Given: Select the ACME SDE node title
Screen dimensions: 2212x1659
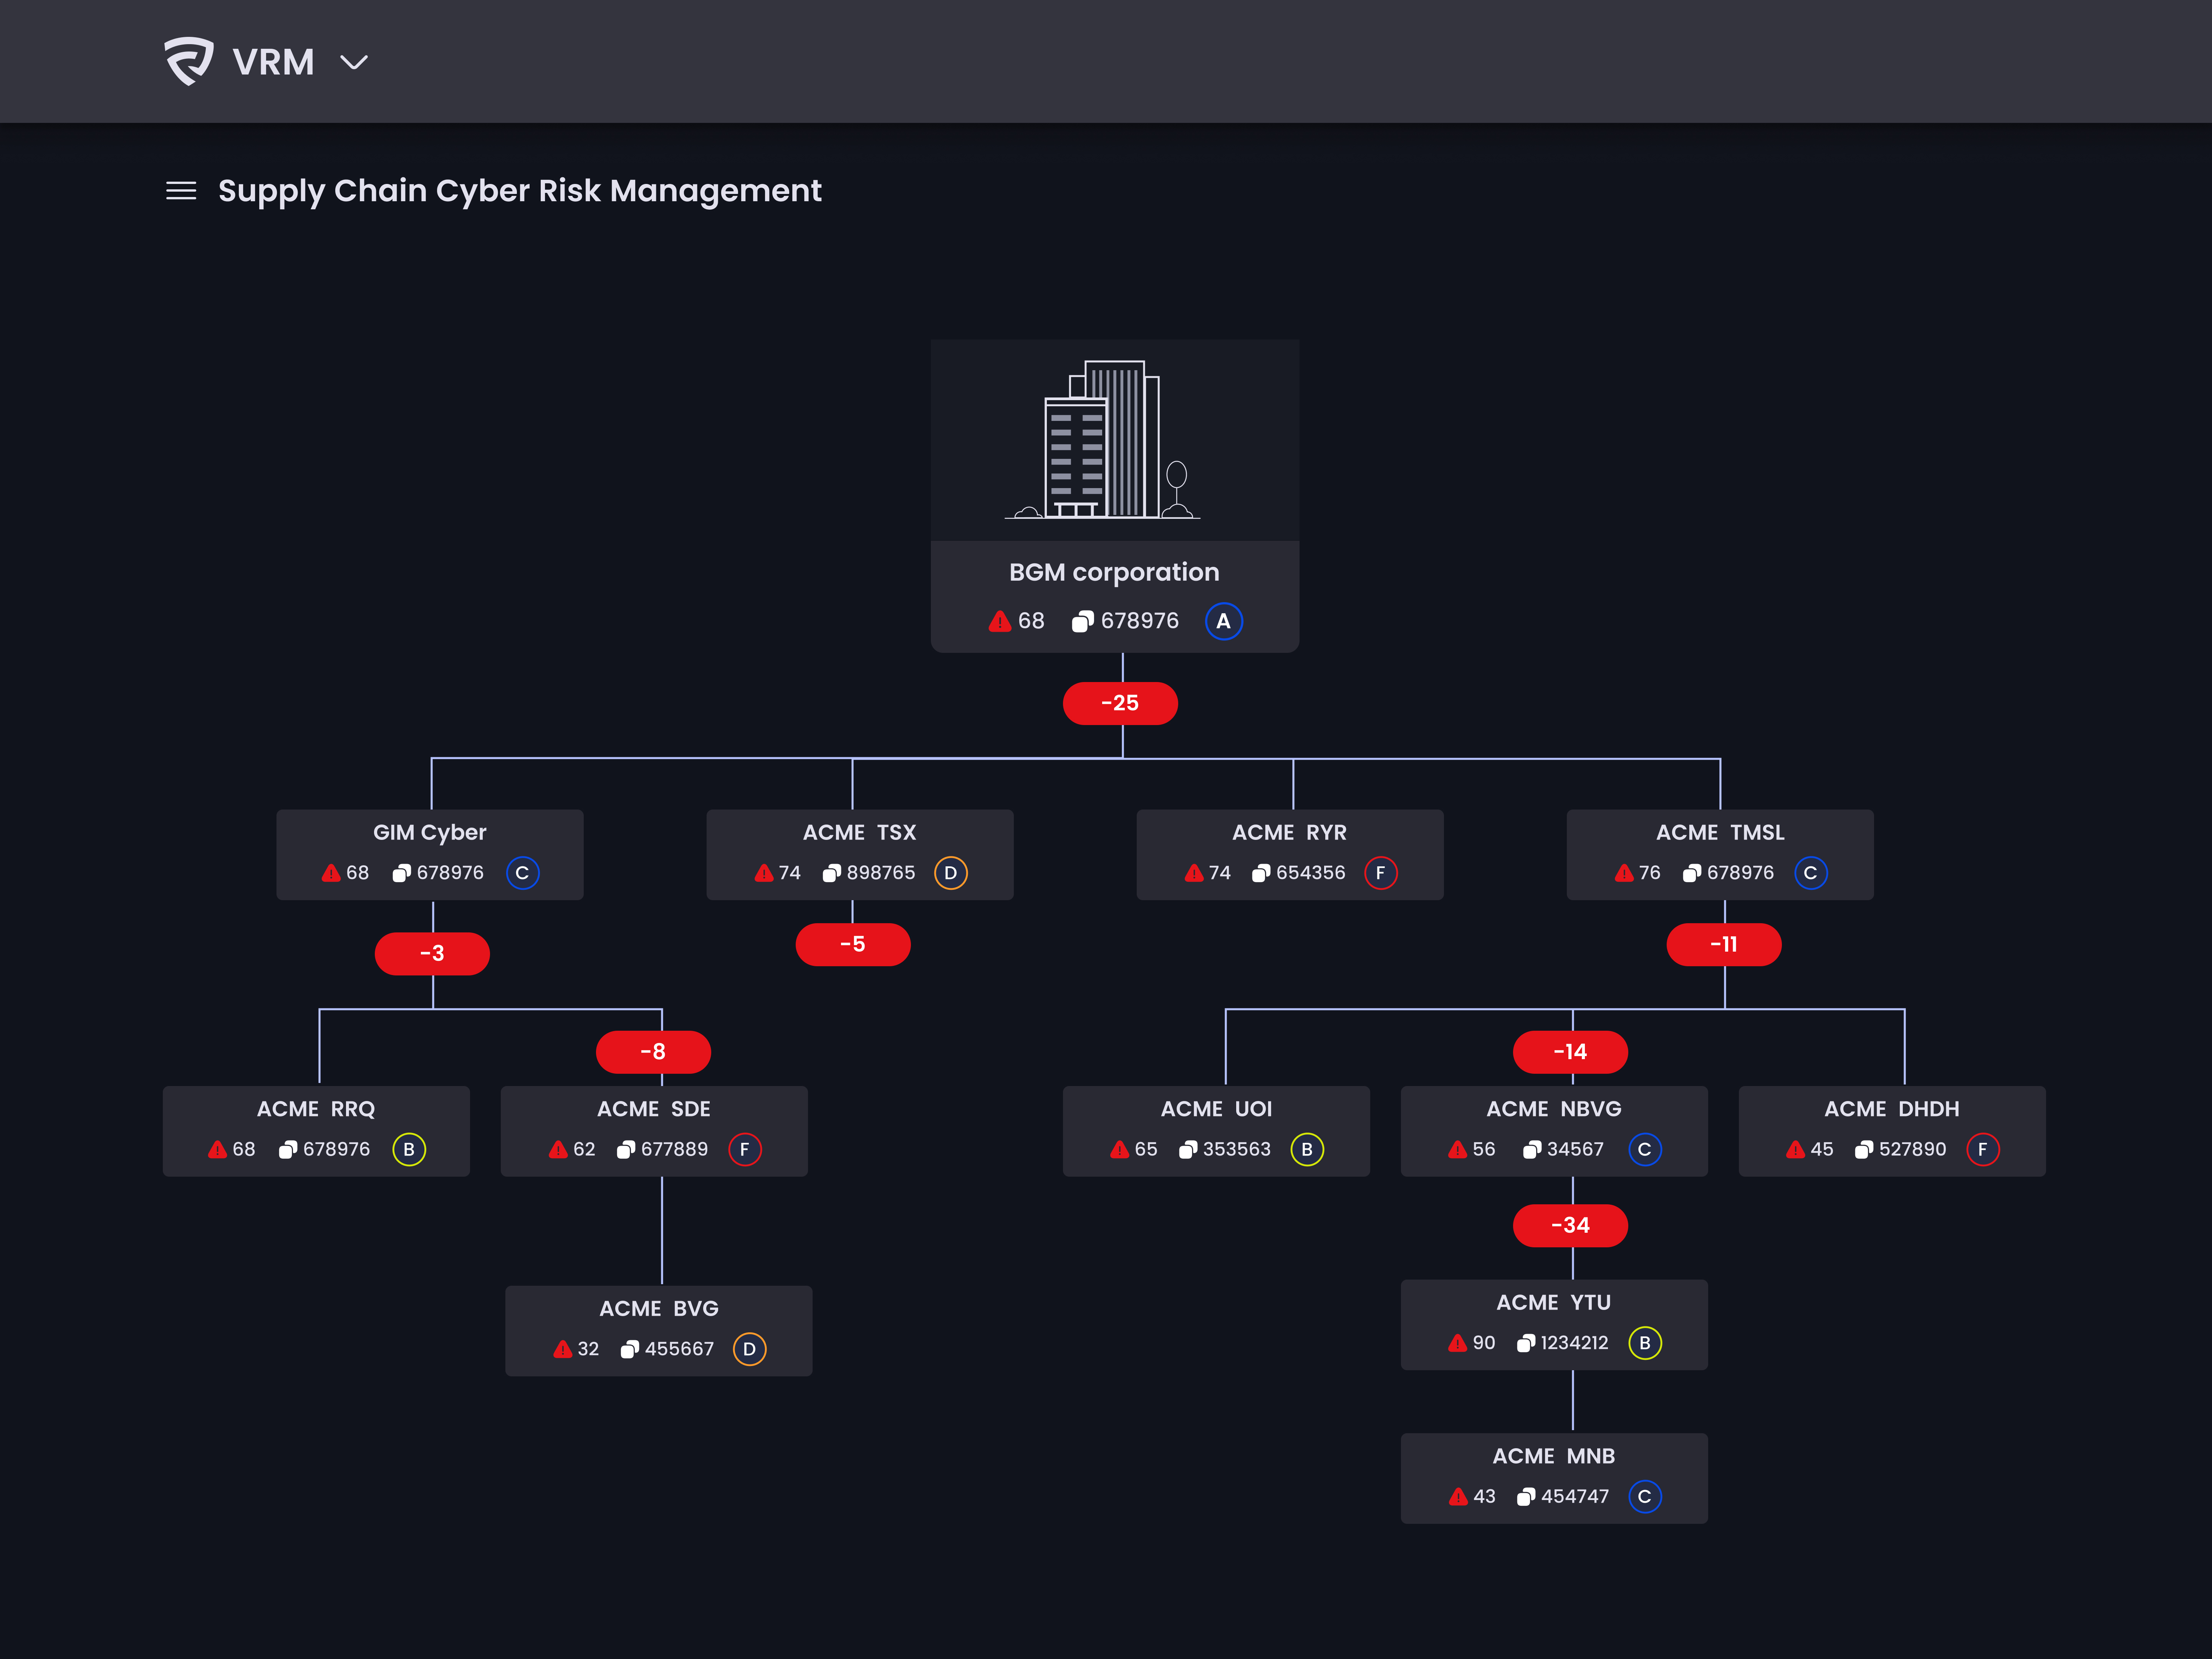Looking at the screenshot, I should click(654, 1109).
